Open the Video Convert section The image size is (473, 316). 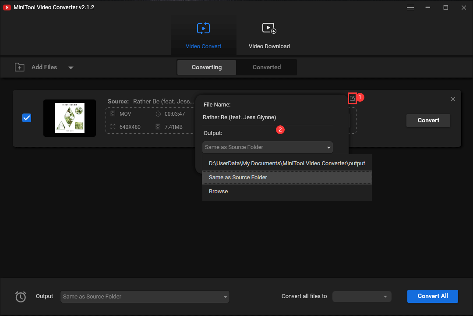click(x=203, y=36)
